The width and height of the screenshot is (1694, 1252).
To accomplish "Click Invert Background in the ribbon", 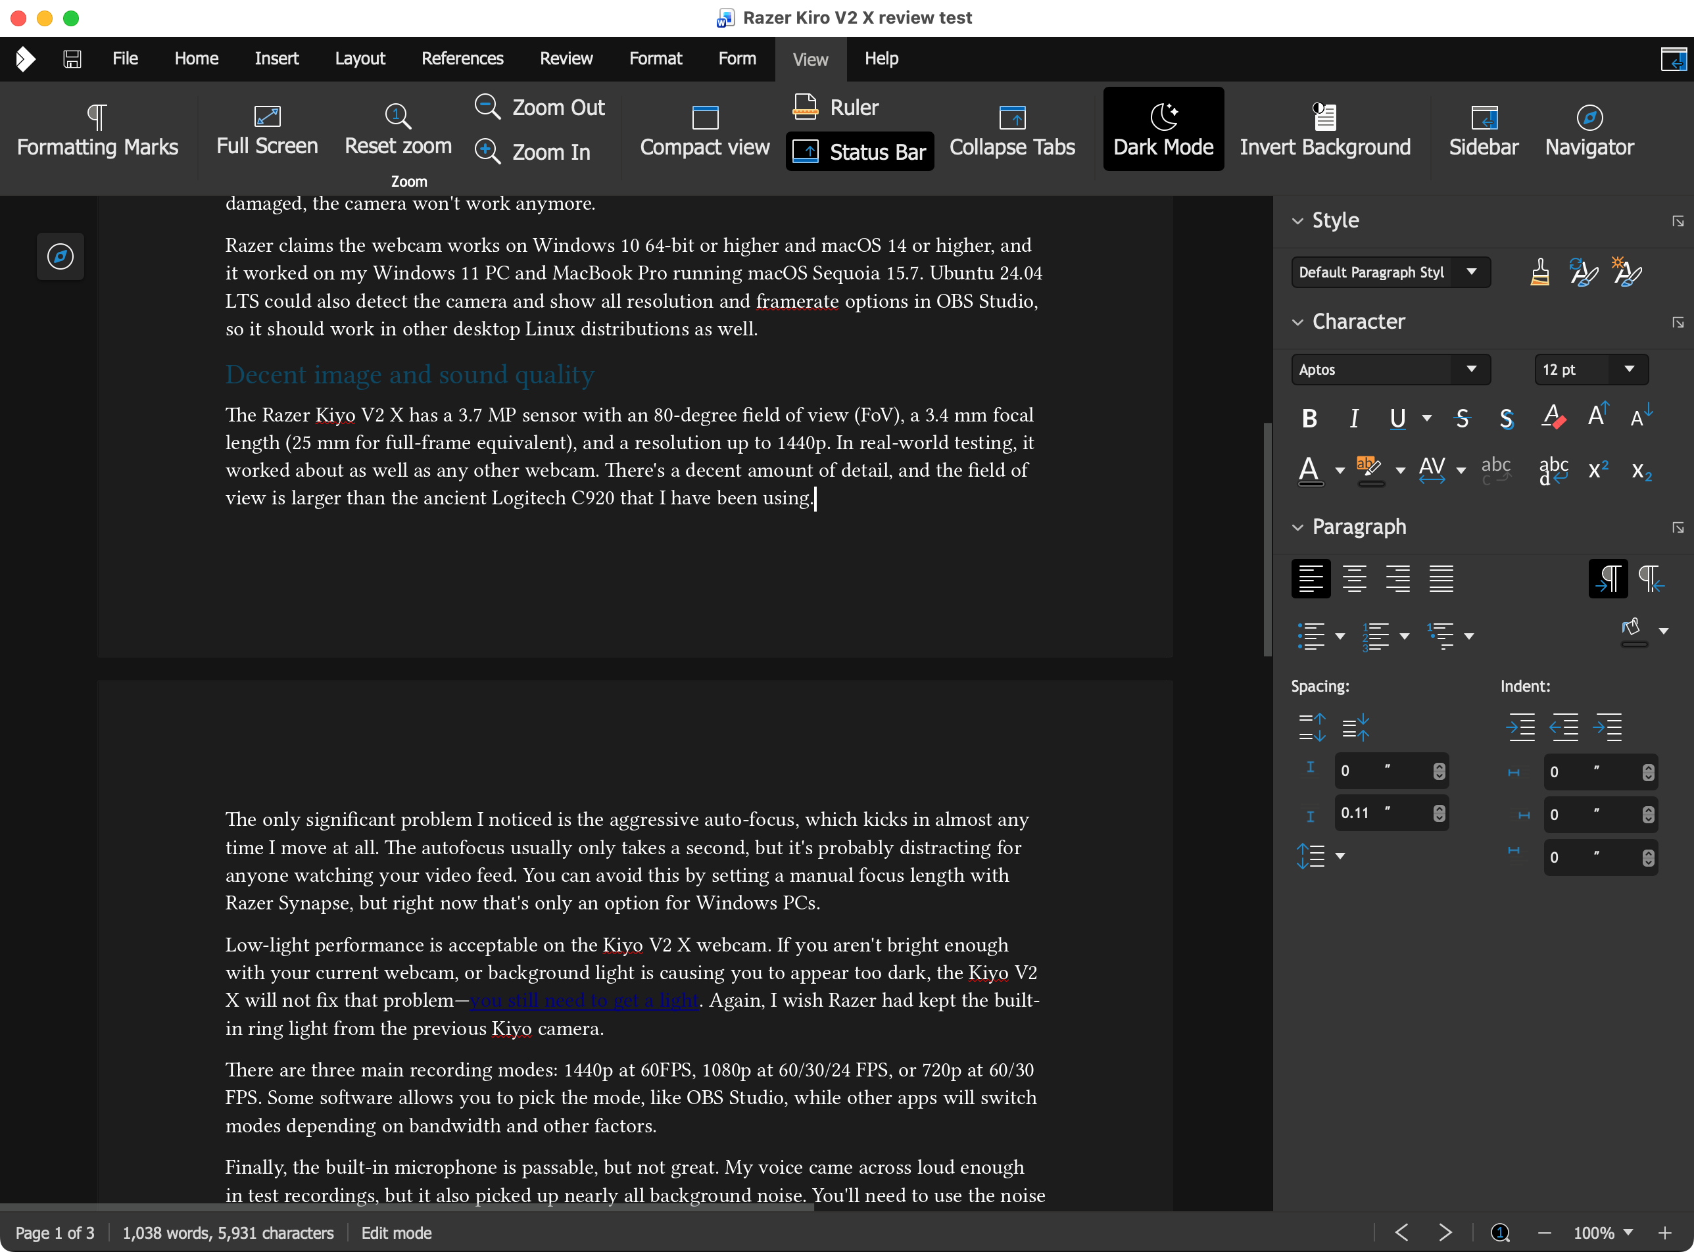I will (x=1324, y=129).
